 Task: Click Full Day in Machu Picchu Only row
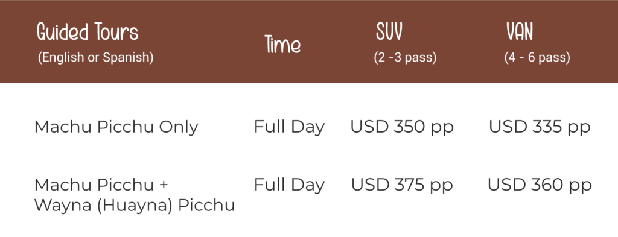289,127
